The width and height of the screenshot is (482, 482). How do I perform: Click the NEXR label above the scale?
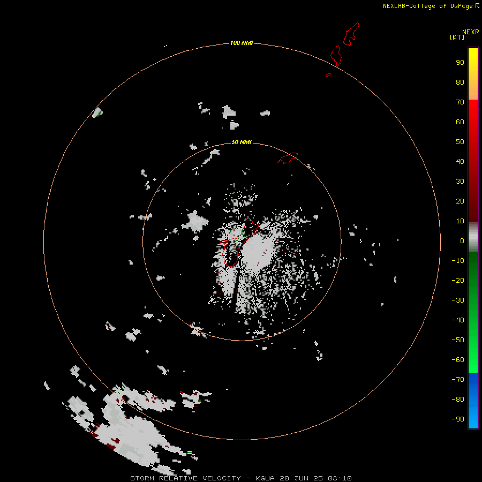tap(470, 32)
